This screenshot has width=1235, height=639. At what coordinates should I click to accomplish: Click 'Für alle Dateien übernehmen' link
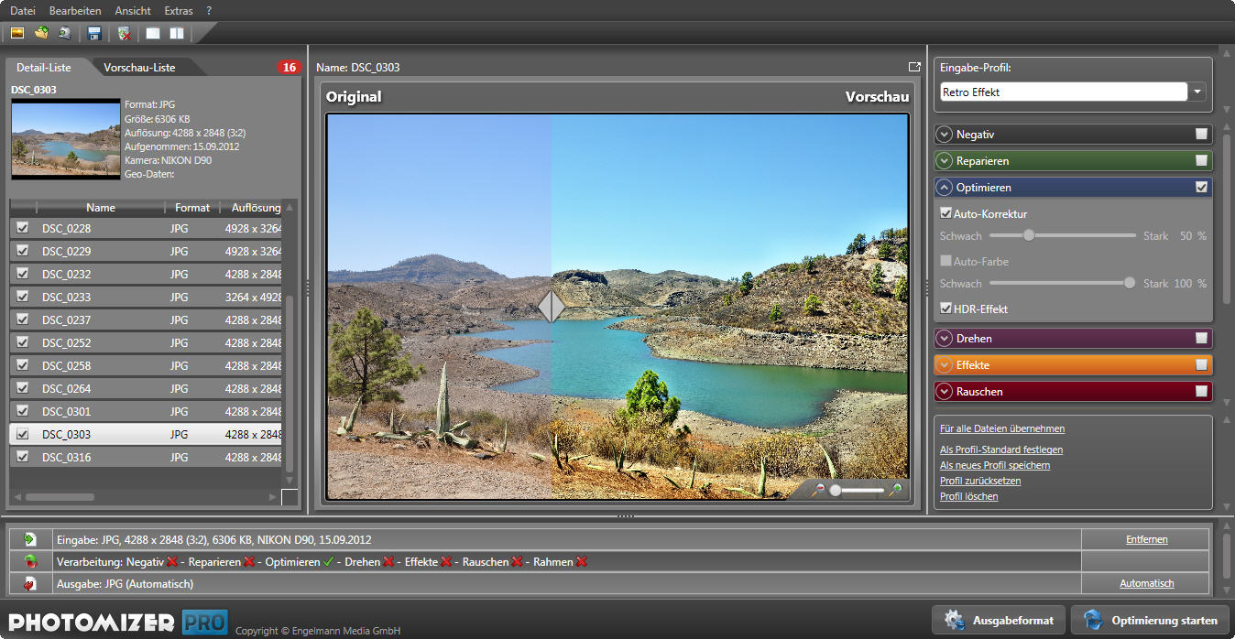coord(1002,428)
